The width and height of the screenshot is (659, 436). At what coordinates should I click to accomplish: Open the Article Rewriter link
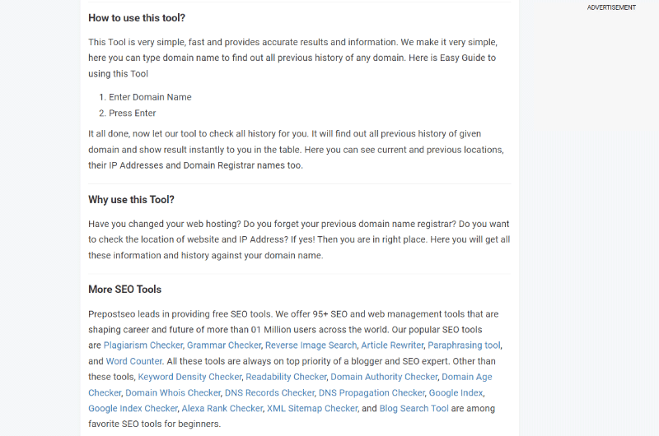pyautogui.click(x=392, y=346)
